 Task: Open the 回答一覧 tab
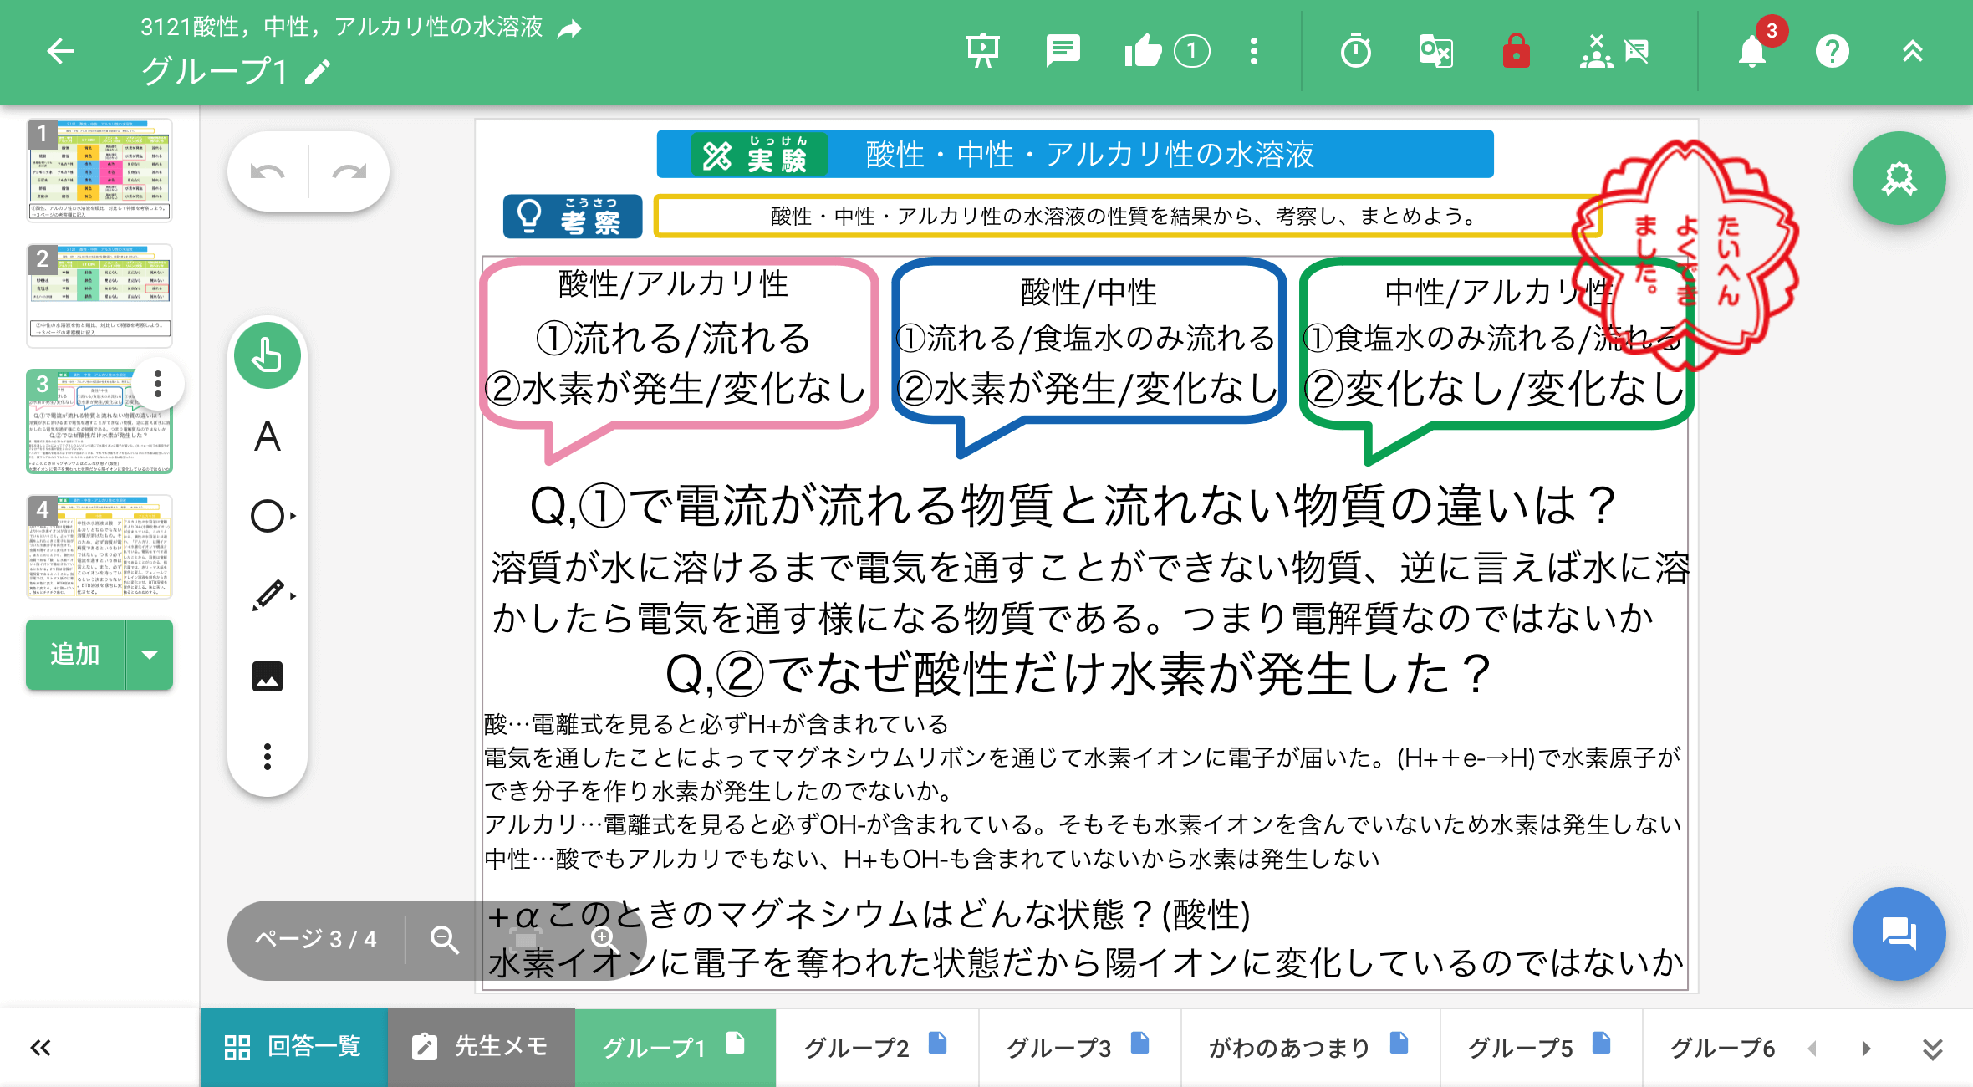click(293, 1048)
